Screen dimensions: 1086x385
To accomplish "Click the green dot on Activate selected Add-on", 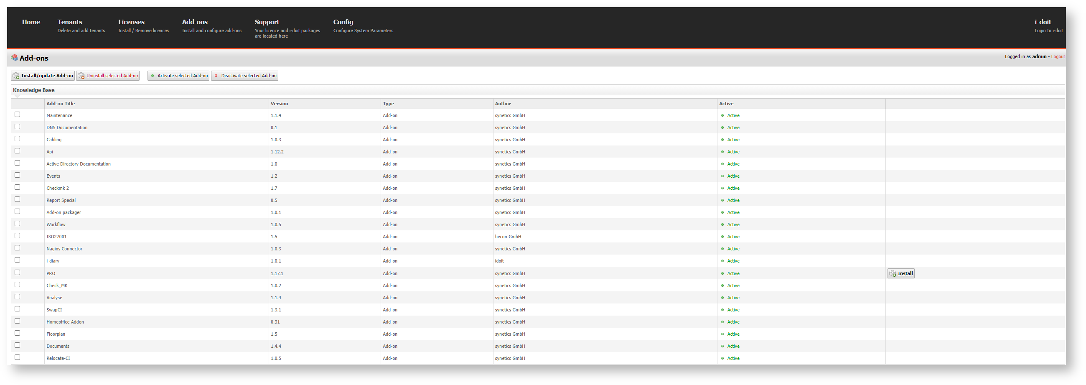I will [153, 76].
